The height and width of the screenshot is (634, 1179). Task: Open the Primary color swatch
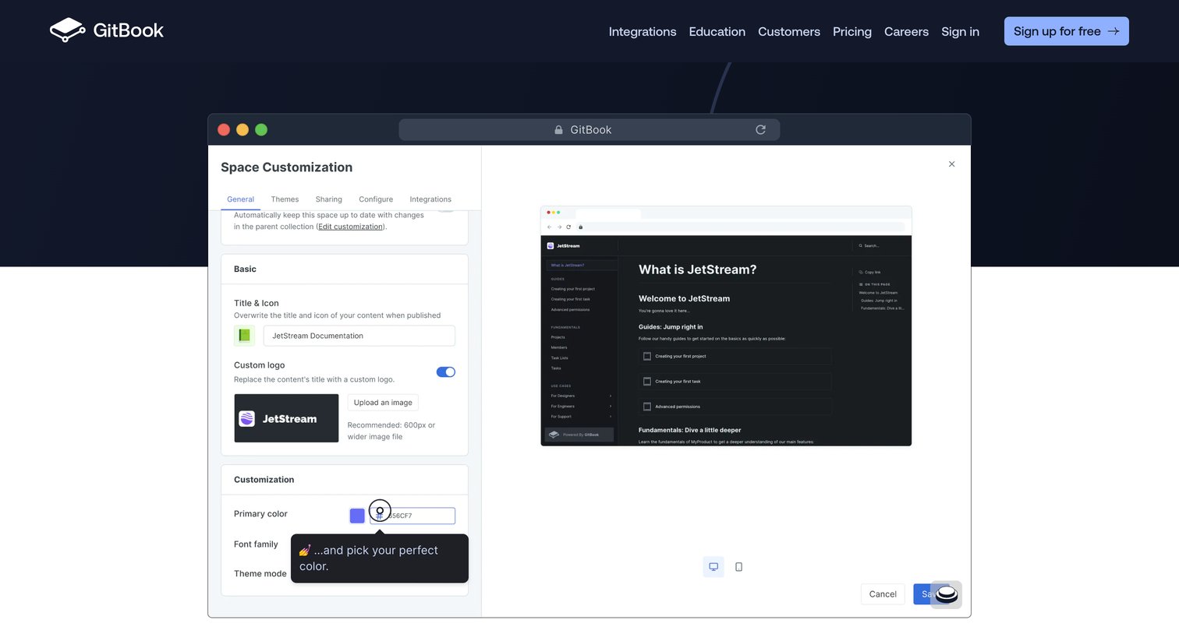[x=357, y=516]
